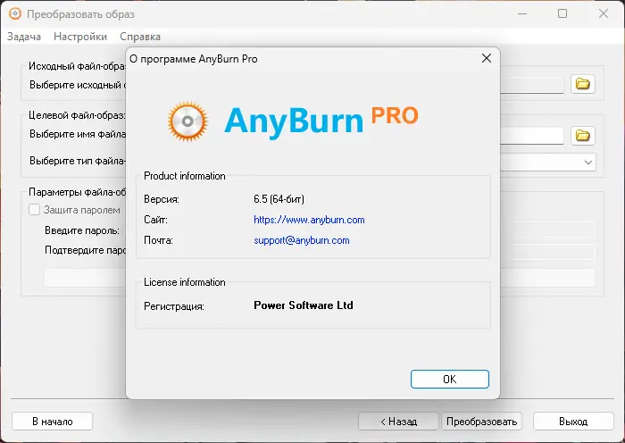
Task: Open the Задача menu
Action: (24, 37)
